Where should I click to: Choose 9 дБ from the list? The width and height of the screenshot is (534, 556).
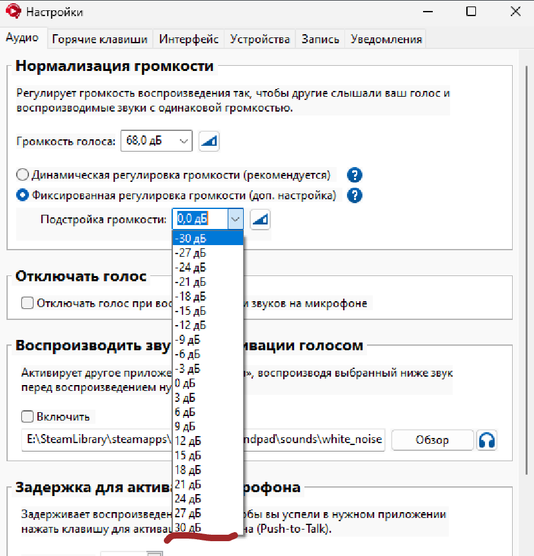[x=208, y=426]
